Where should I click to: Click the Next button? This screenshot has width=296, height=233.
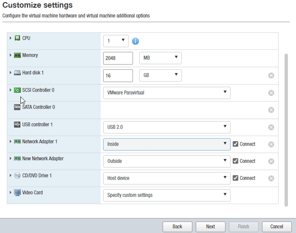pyautogui.click(x=210, y=226)
